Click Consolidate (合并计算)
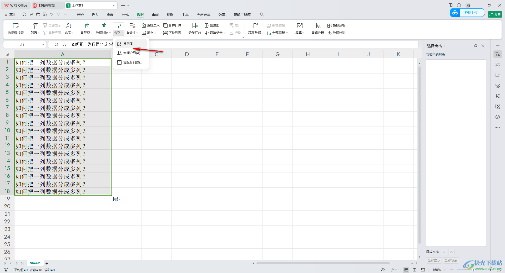 point(172,25)
